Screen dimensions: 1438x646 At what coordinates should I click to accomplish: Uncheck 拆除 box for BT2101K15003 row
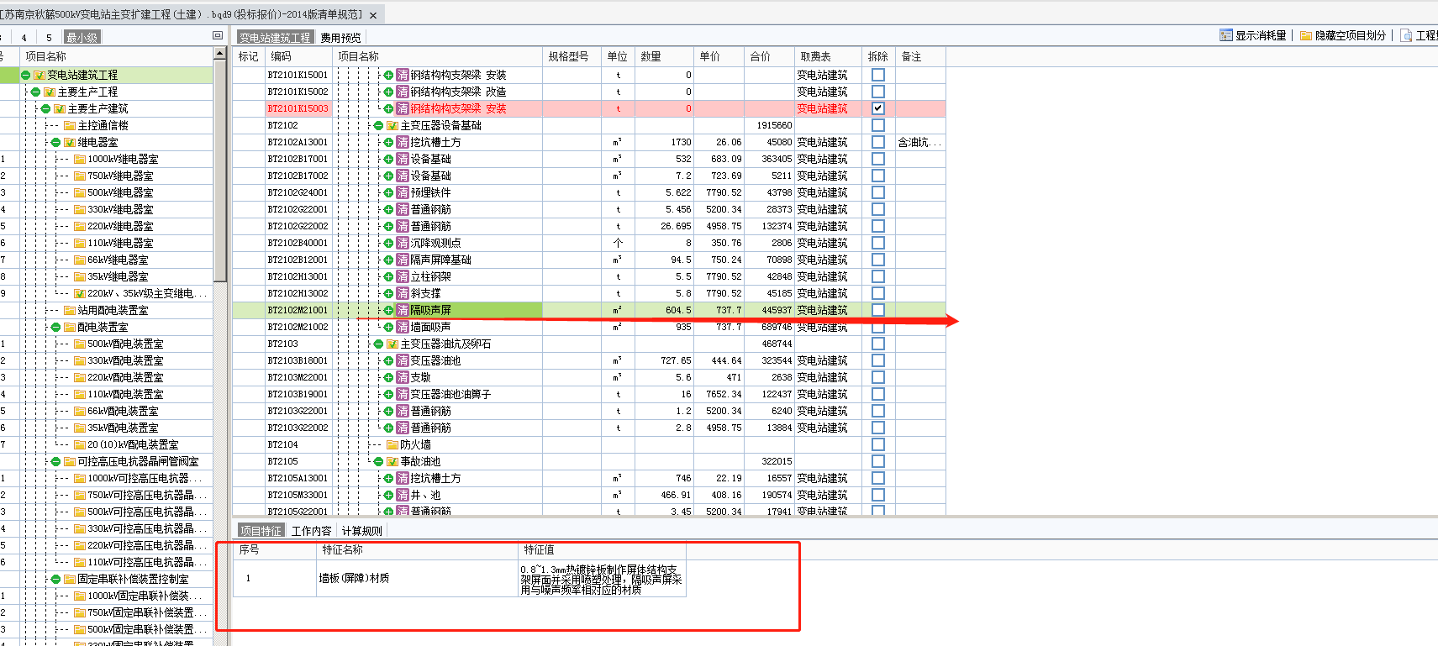click(878, 108)
